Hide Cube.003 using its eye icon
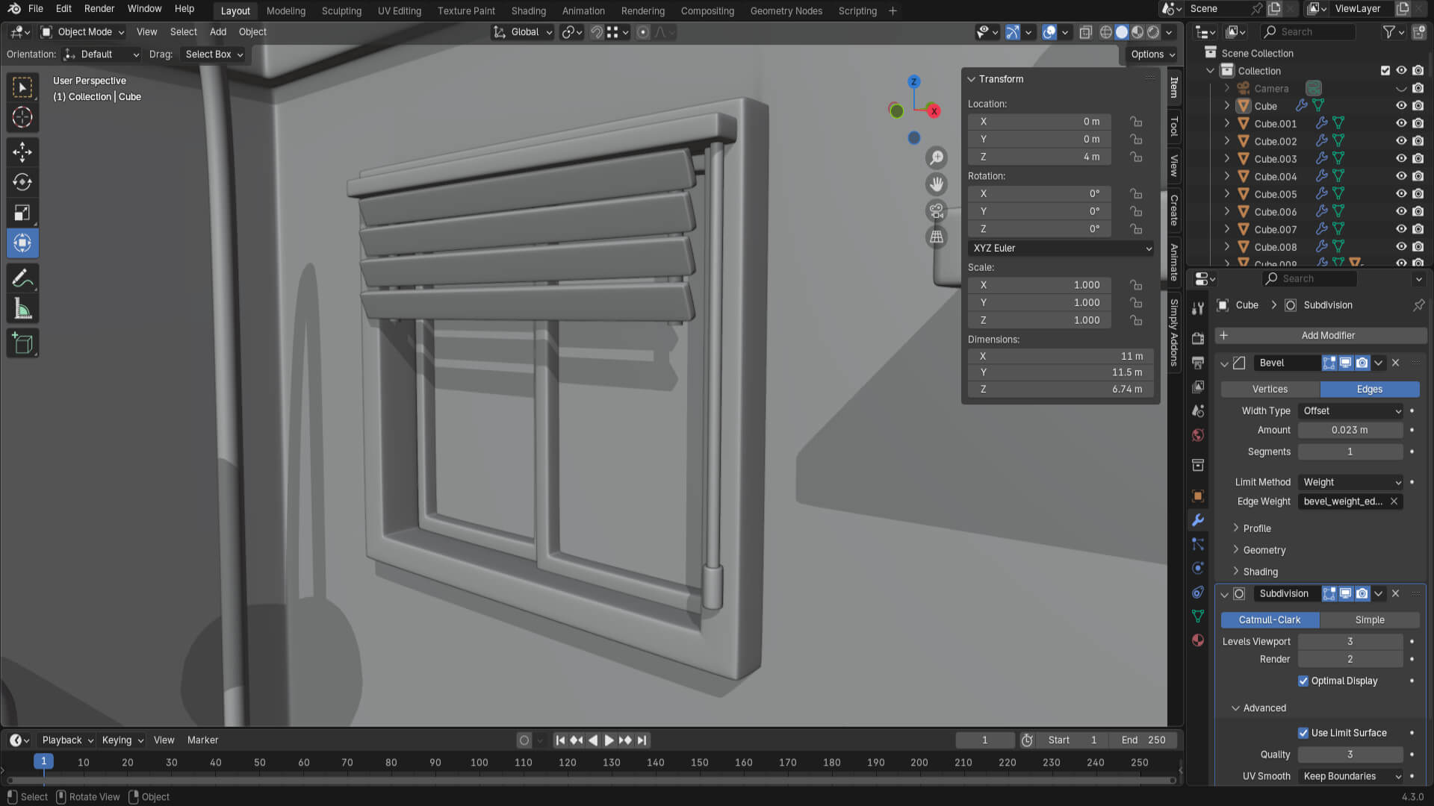Screen dimensions: 1434x806 pyautogui.click(x=1401, y=158)
